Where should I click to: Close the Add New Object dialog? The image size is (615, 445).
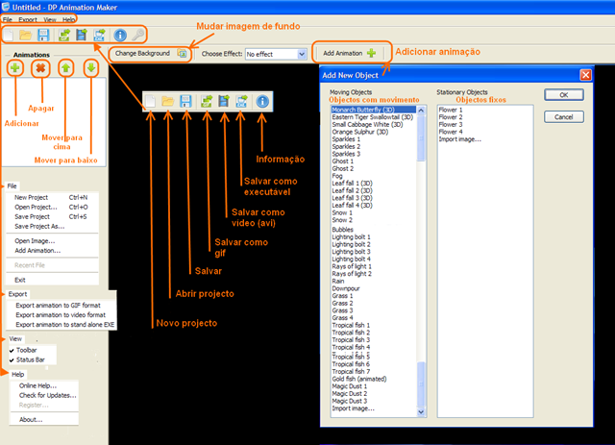[585, 75]
